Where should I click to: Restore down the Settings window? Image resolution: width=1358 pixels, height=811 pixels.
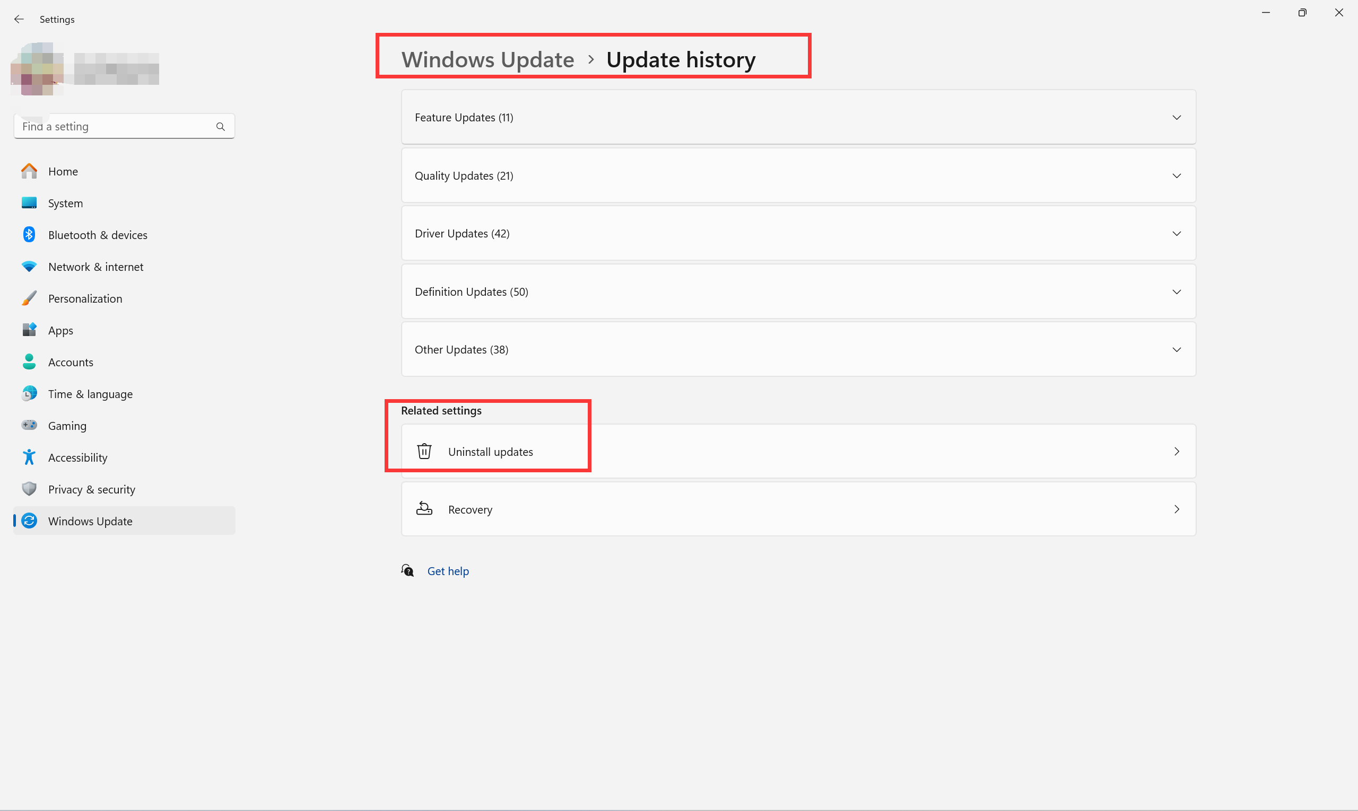[x=1302, y=13]
